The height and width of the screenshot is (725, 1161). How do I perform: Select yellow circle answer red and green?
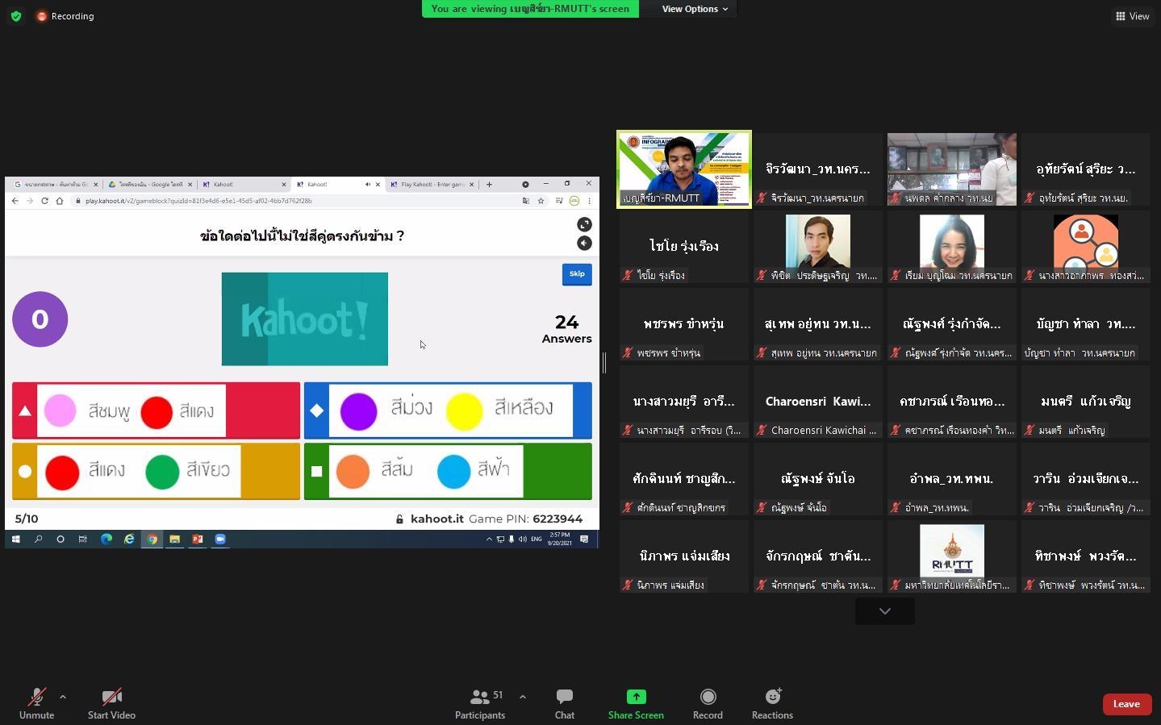156,472
